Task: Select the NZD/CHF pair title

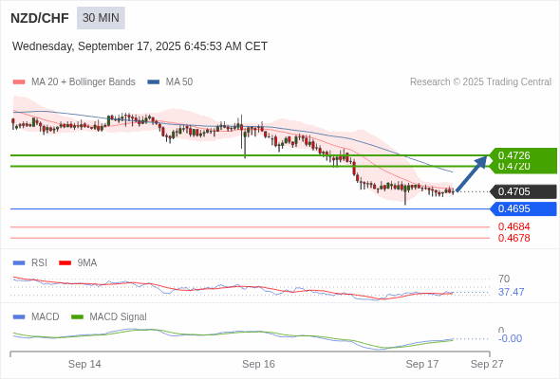Action: click(x=40, y=18)
